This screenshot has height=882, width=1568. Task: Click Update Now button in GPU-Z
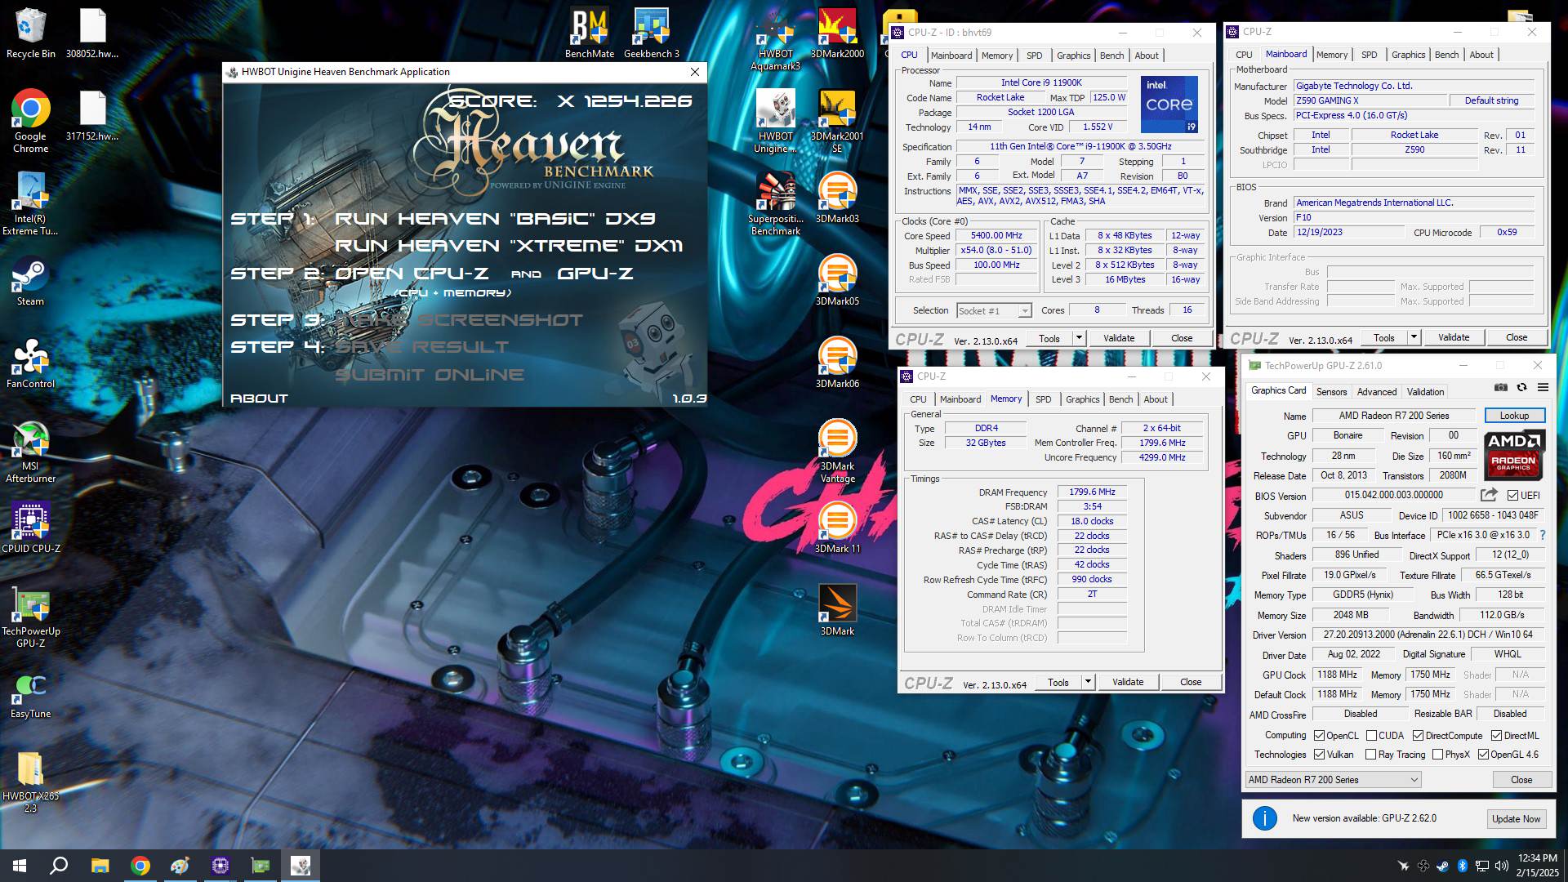click(x=1516, y=819)
